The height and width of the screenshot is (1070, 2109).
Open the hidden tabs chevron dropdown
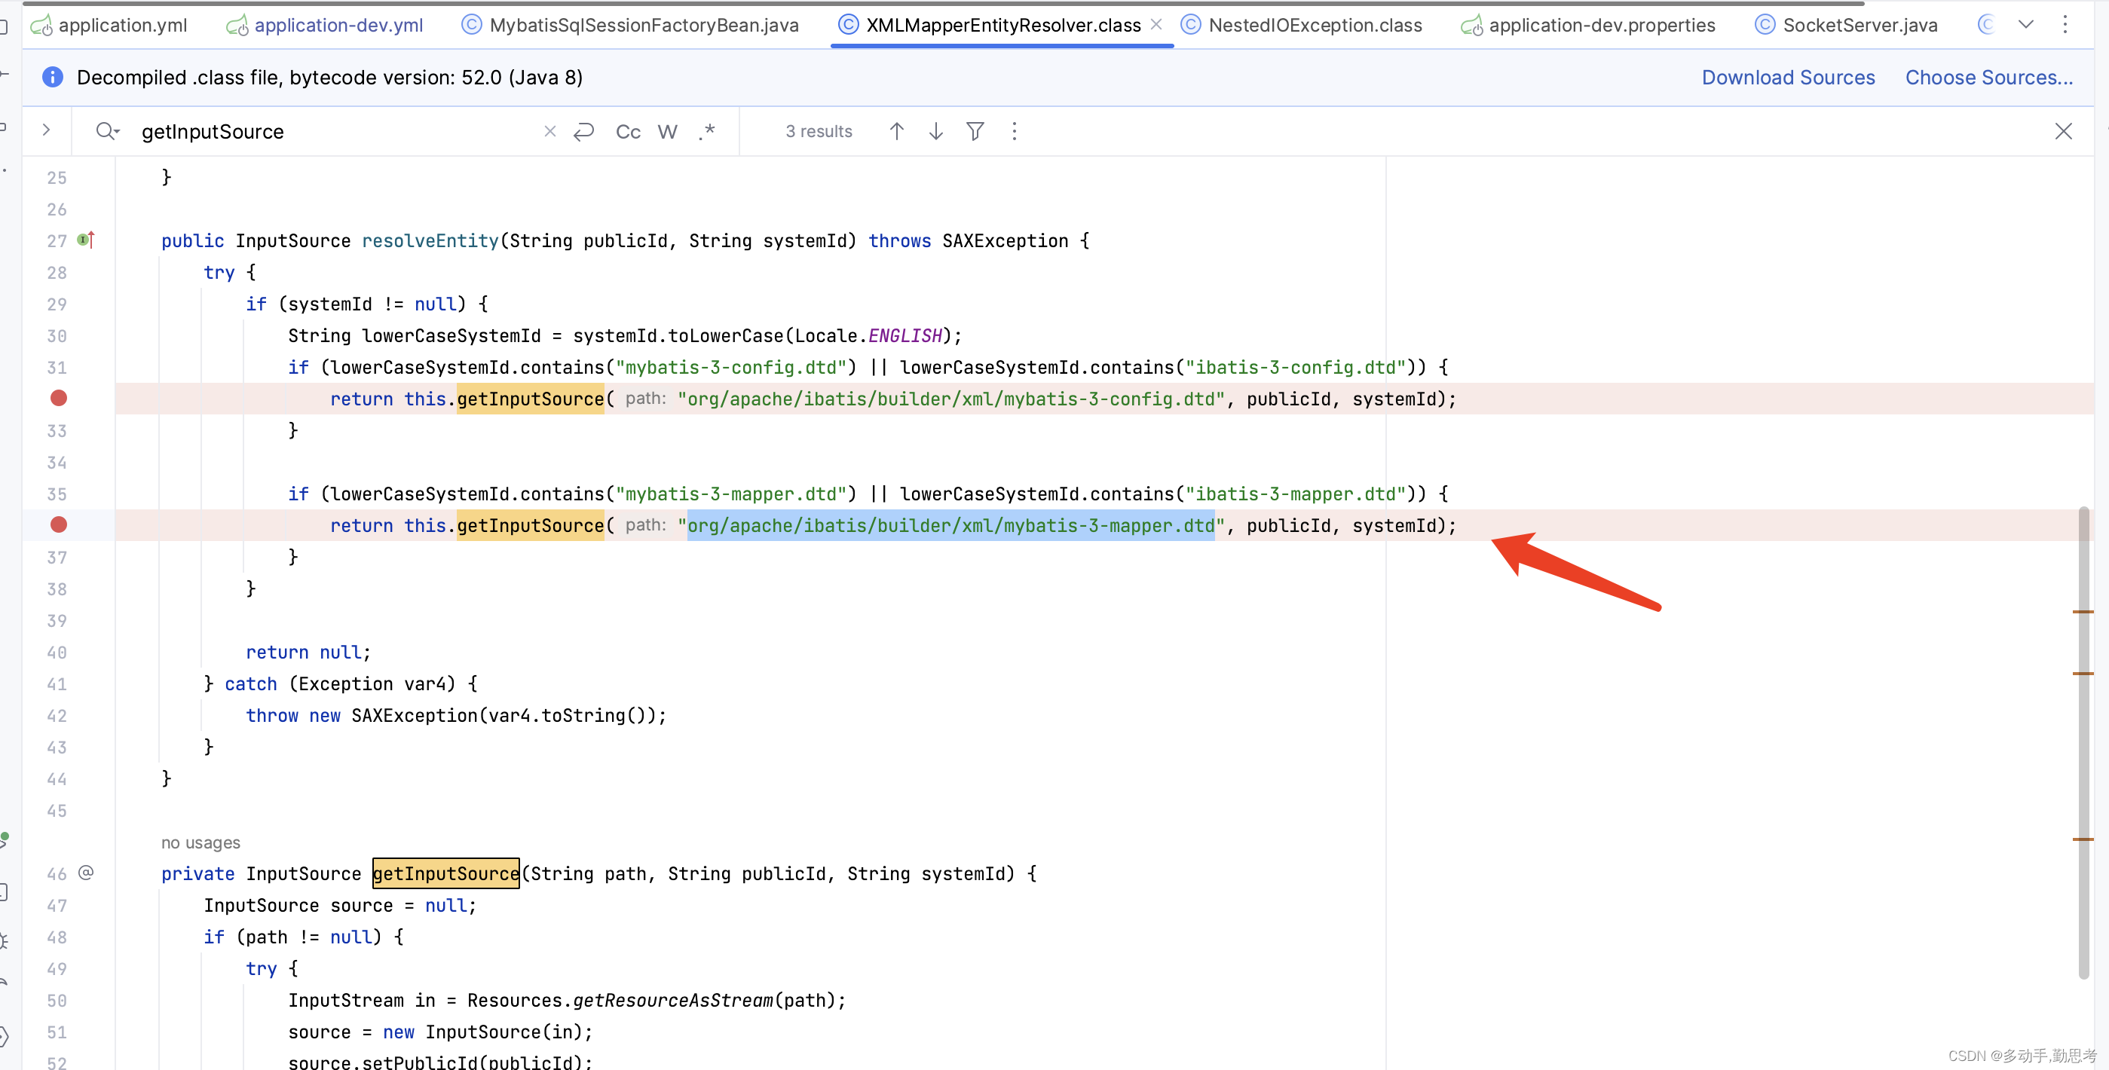pyautogui.click(x=2026, y=25)
